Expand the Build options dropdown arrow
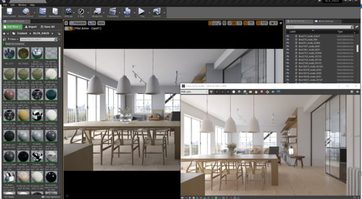This screenshot has width=362, height=199. (135, 13)
